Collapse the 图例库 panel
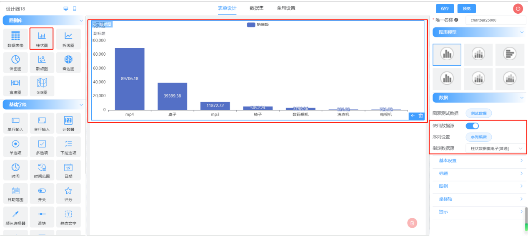The height and width of the screenshot is (236, 528). (x=81, y=20)
